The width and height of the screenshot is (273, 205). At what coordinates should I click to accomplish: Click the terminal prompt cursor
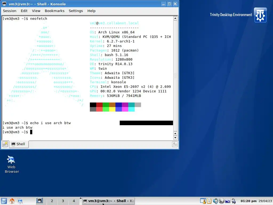[31, 132]
